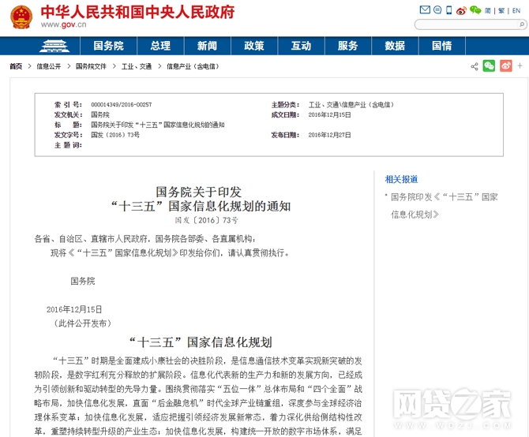The width and height of the screenshot is (529, 437).
Task: Click the WeChat icon in top header
Action: coord(475,10)
